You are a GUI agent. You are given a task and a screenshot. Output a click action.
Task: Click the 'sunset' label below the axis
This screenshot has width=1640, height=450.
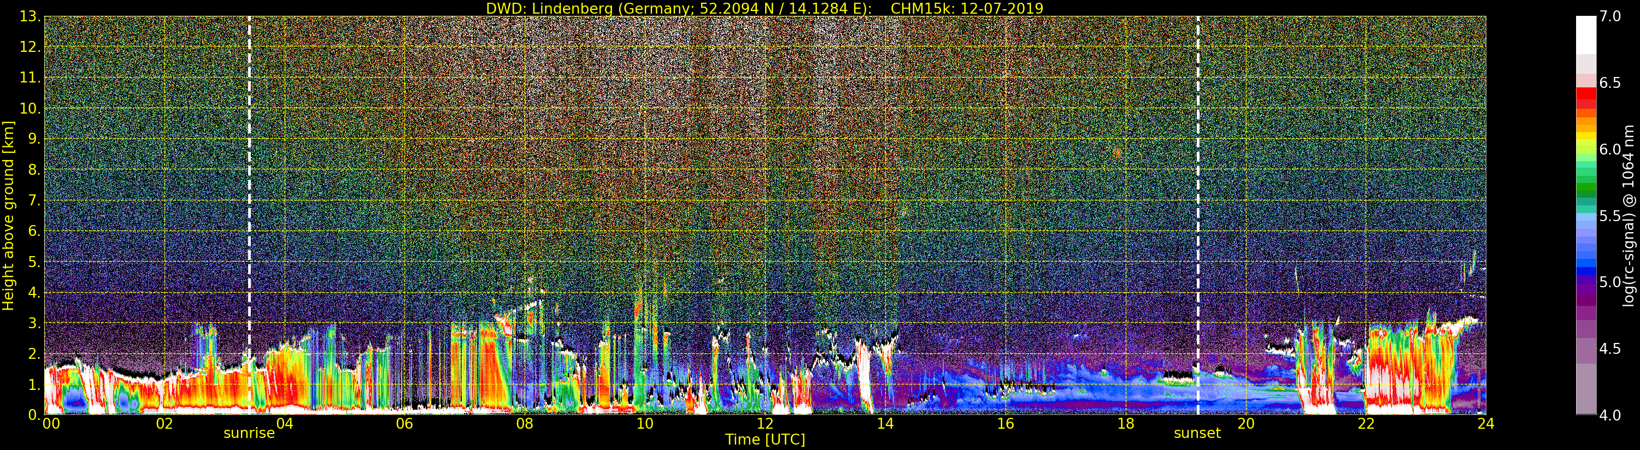(x=1197, y=434)
